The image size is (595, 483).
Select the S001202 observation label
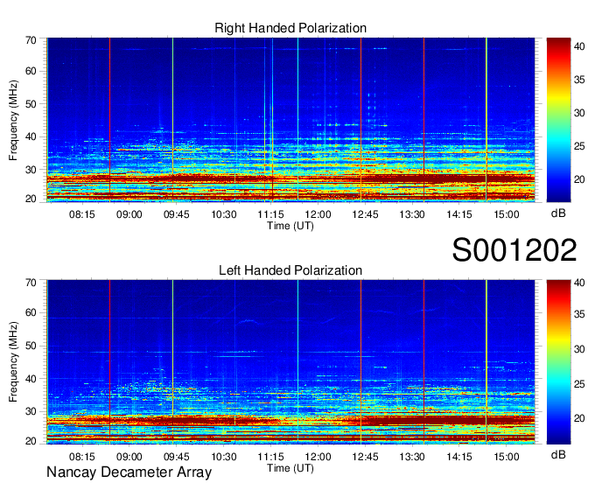point(514,250)
